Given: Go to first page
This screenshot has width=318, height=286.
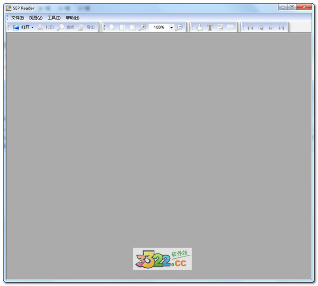Looking at the screenshot, I should 251,27.
